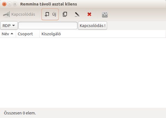The image size is (166, 118).
Task: Delete connection with red X icon
Action: click(89, 14)
